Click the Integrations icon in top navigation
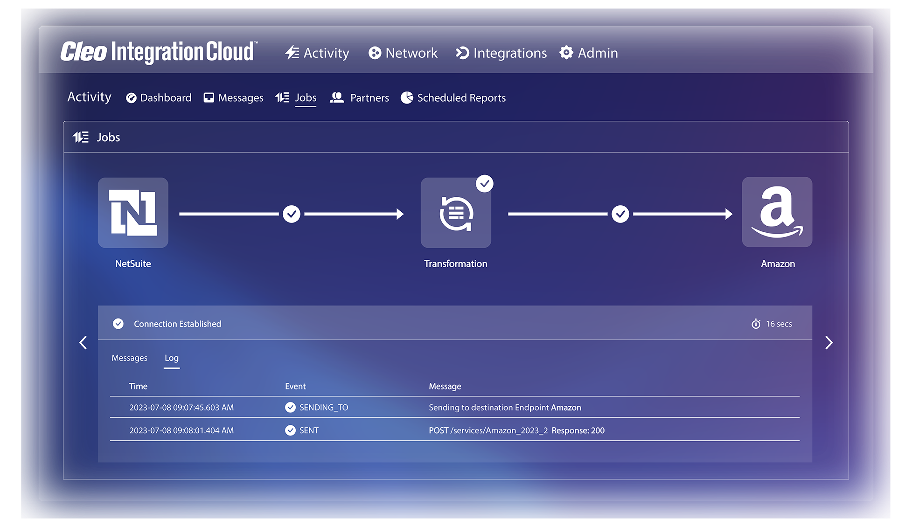Screen dimensions: 912x527 coord(461,53)
